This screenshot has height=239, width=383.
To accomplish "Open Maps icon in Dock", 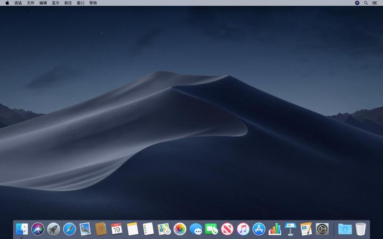I will [164, 229].
